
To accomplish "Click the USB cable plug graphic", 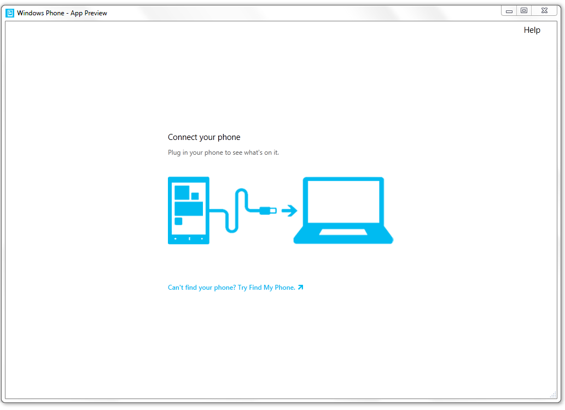I will [267, 210].
